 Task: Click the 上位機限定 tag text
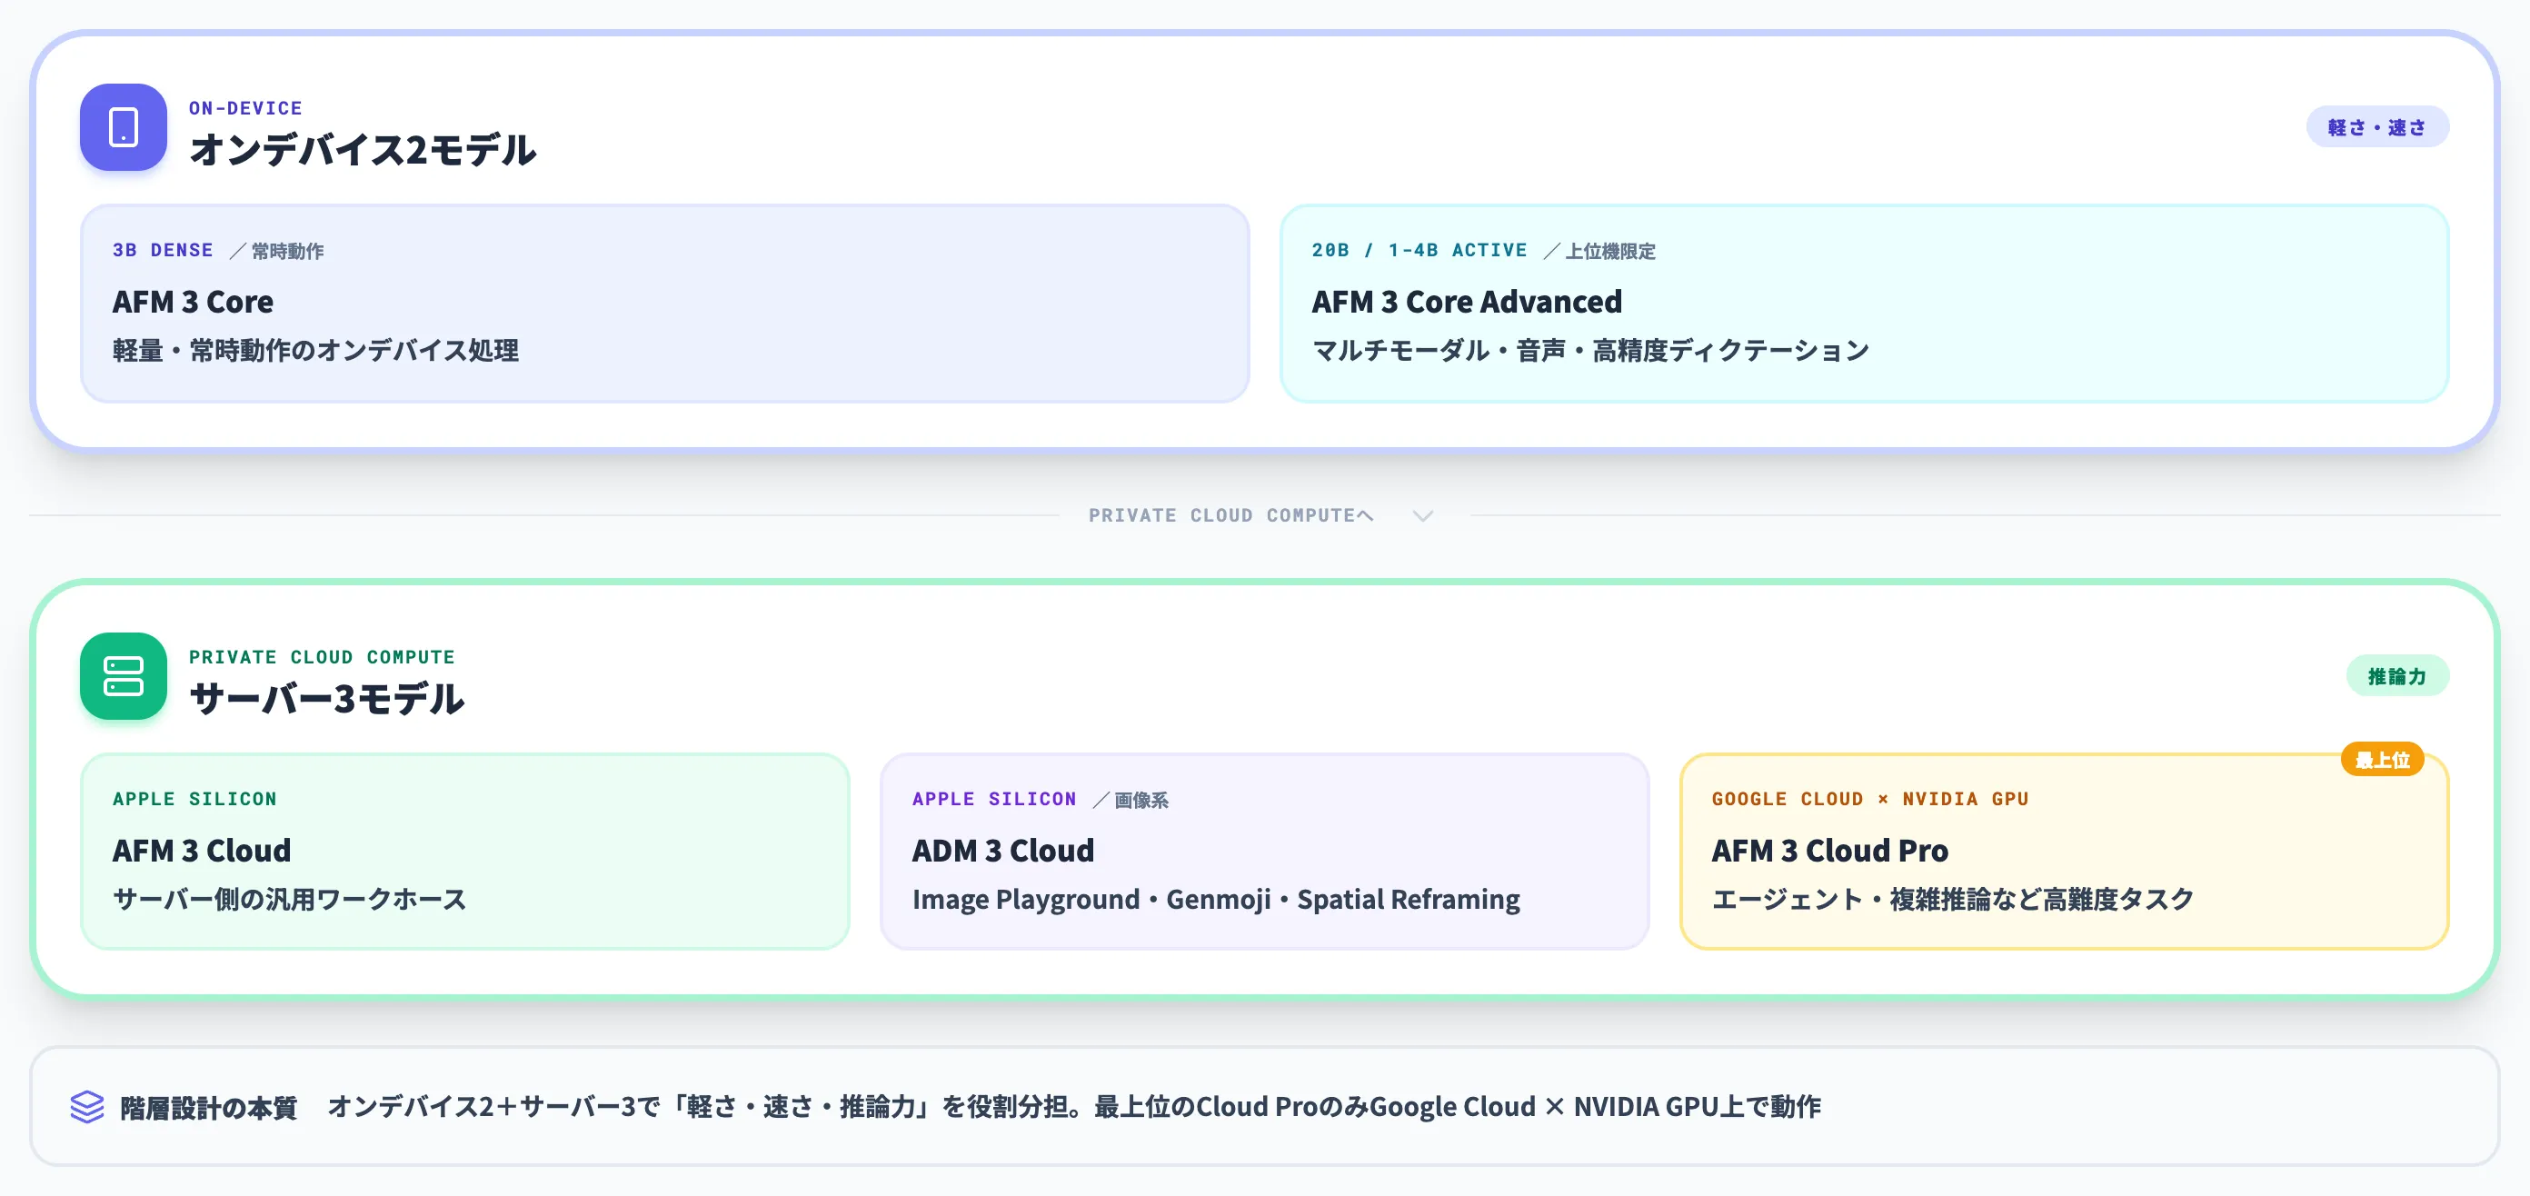click(1609, 252)
